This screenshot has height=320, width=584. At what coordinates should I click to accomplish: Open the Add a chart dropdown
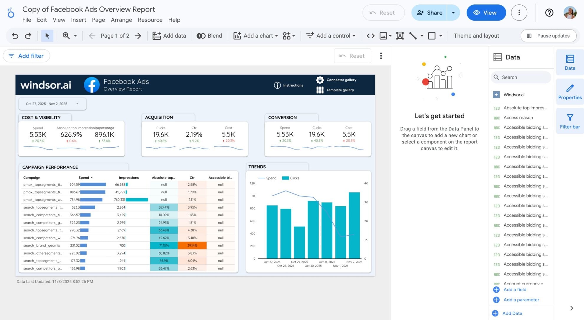[255, 36]
